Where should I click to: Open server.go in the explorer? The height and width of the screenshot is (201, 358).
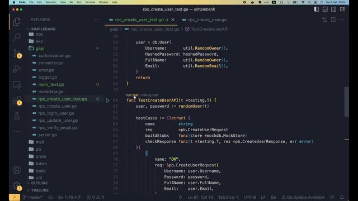coord(48,135)
